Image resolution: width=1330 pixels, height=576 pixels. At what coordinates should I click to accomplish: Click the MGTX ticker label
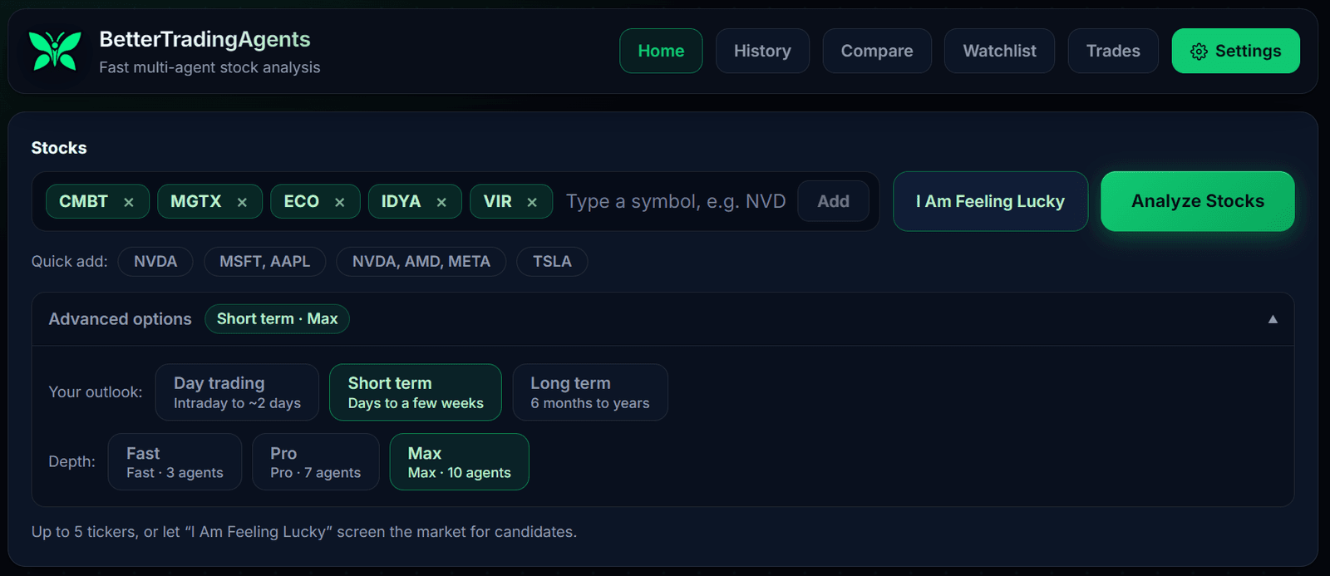196,201
